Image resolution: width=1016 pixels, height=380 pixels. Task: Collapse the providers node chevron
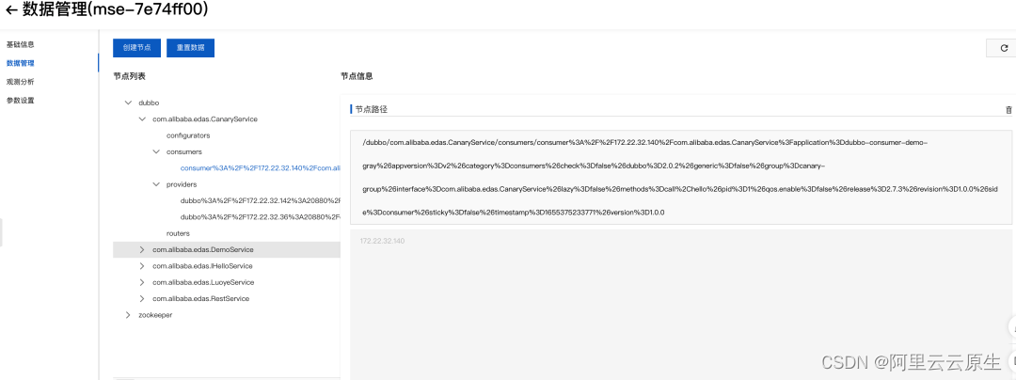pyautogui.click(x=156, y=184)
